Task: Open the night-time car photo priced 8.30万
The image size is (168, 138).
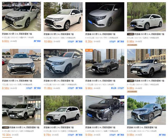Action: point(105,17)
